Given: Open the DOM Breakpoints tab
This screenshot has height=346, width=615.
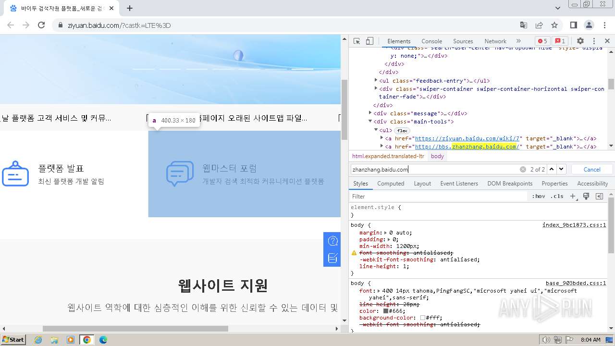Looking at the screenshot, I should click(510, 184).
